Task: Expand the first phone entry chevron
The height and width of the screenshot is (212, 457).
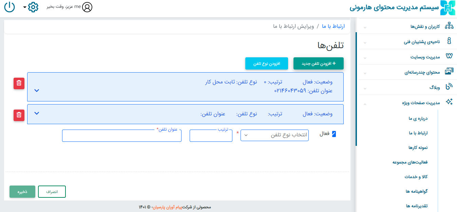Action: pyautogui.click(x=37, y=90)
